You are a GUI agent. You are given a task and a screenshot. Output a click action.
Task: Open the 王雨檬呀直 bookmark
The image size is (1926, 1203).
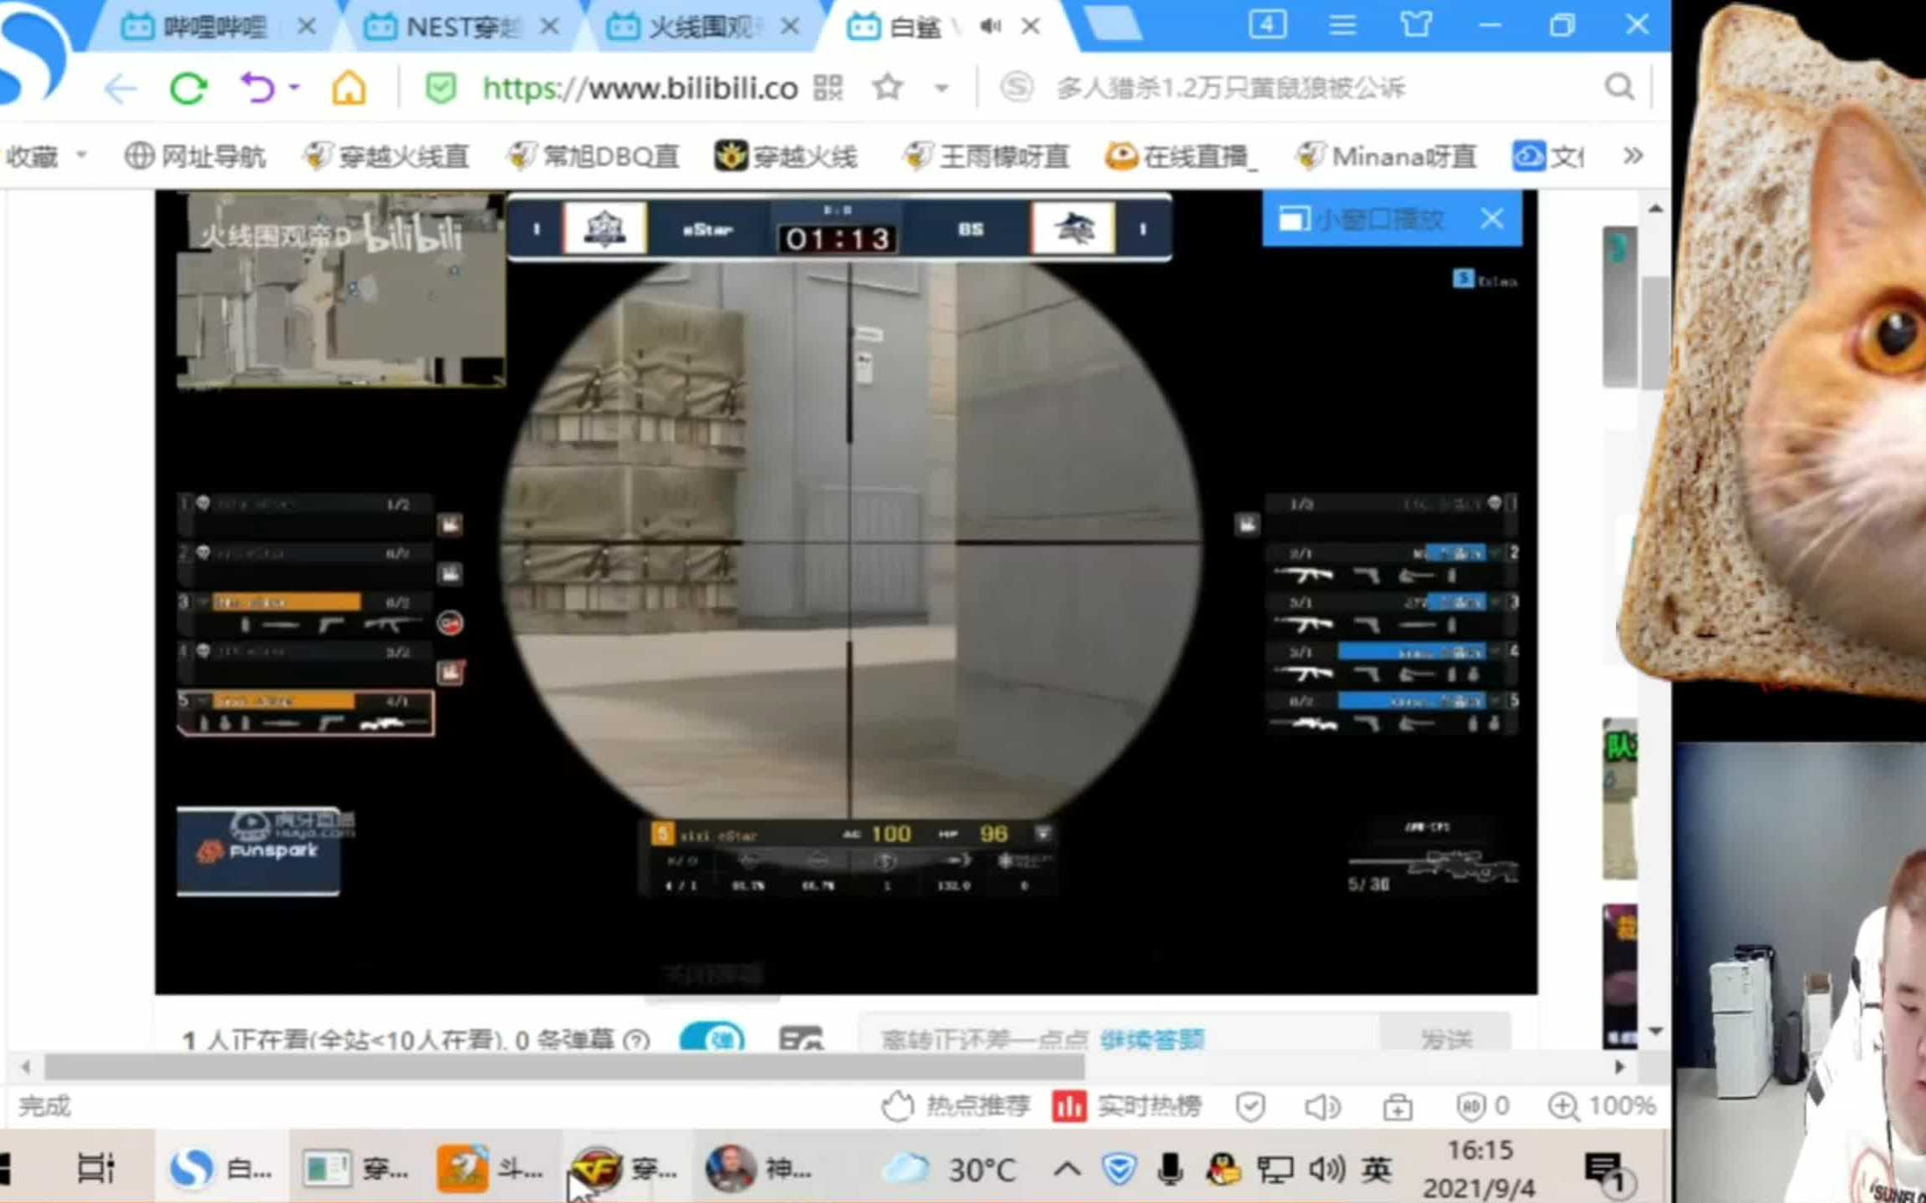(x=987, y=155)
